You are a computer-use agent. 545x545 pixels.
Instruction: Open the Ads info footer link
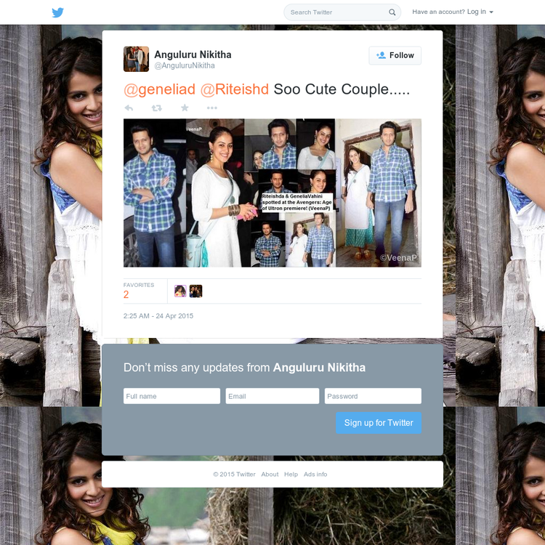click(x=315, y=475)
